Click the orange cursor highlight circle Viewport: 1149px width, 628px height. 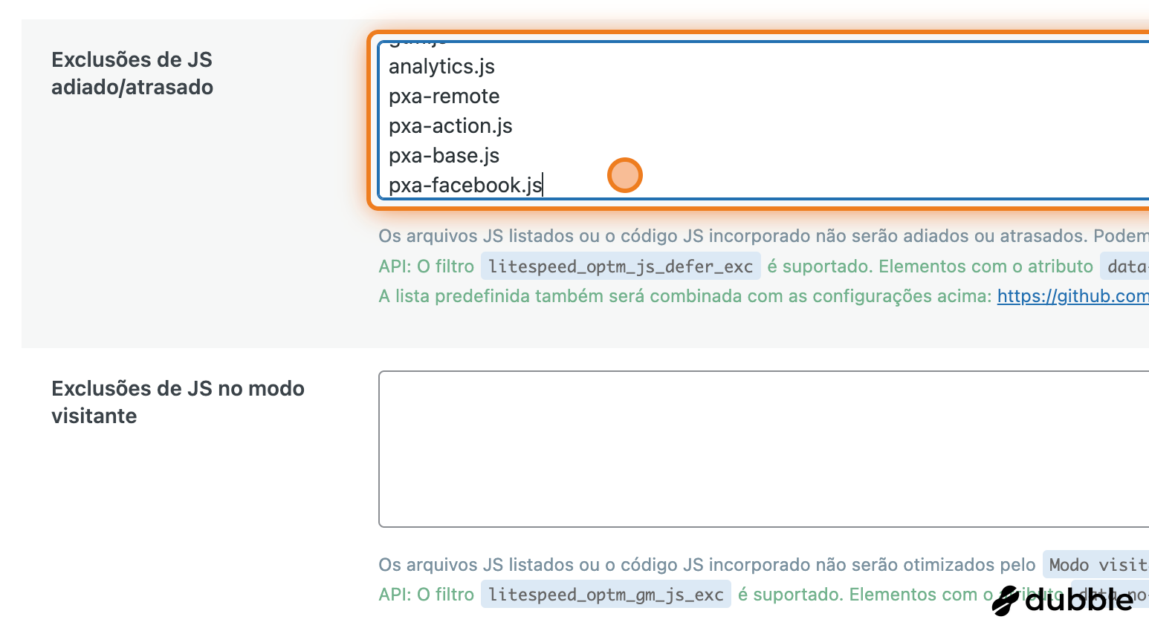[624, 175]
